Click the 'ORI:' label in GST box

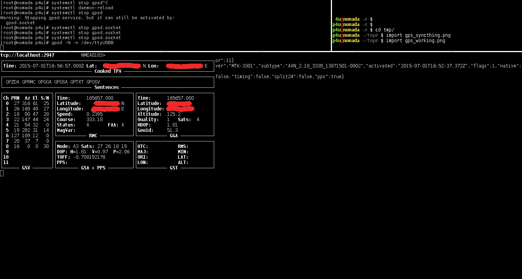pos(143,157)
